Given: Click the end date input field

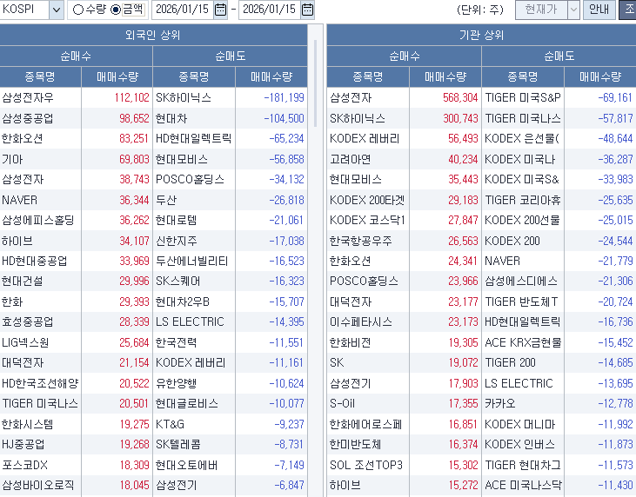Looking at the screenshot, I should [270, 10].
